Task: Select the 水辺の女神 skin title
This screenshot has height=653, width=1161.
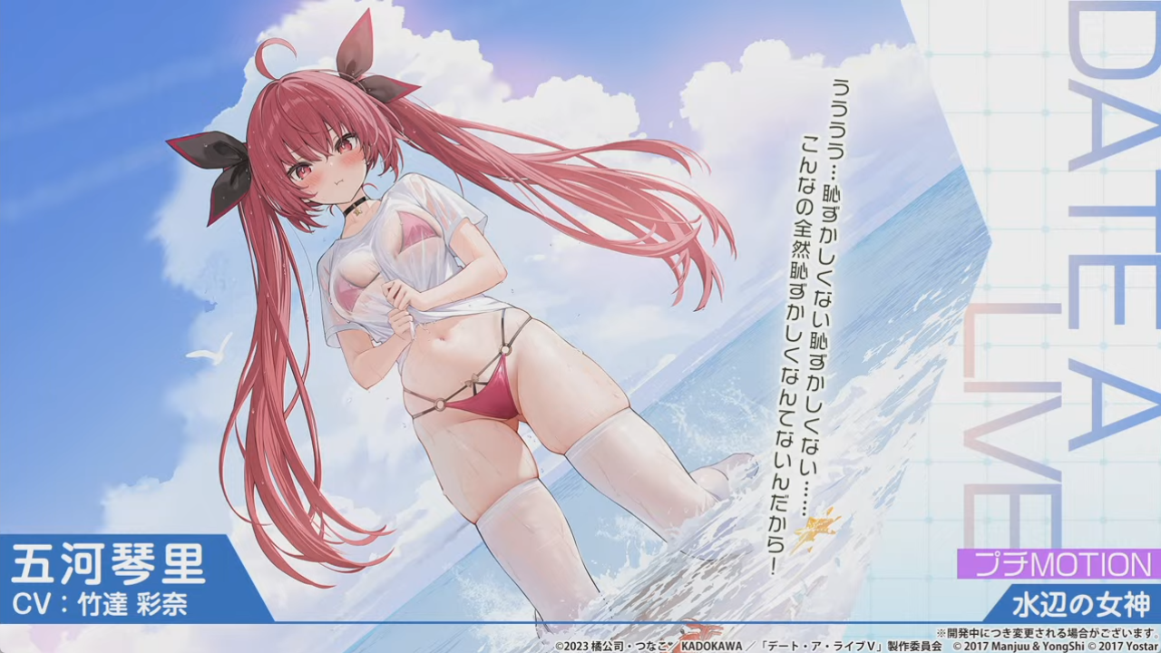Action: coord(1081,603)
